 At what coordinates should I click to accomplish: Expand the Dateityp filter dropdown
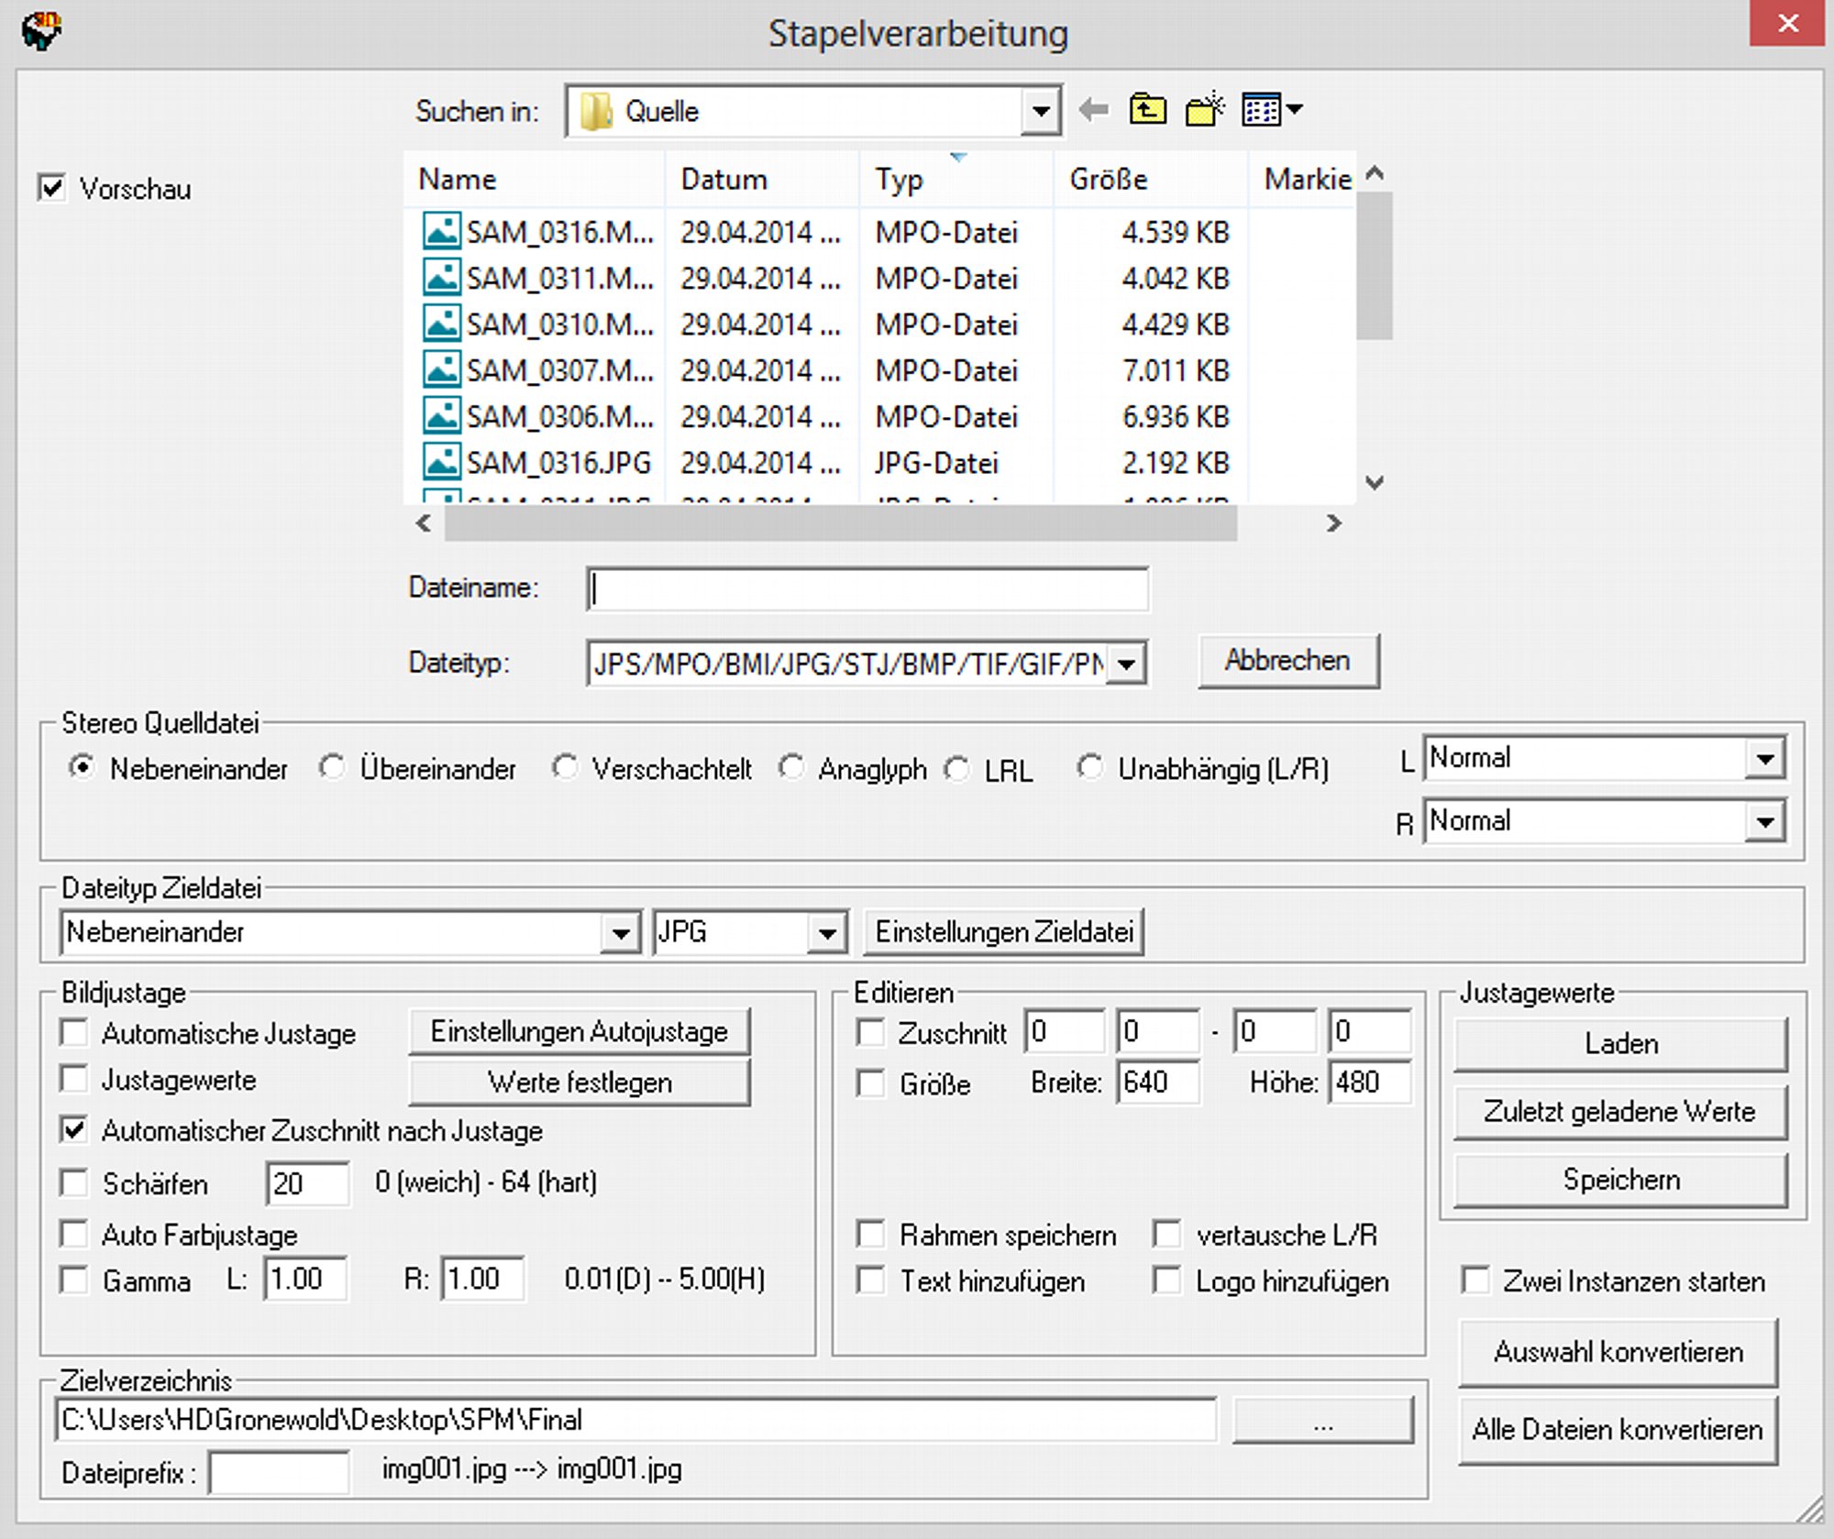click(1127, 663)
